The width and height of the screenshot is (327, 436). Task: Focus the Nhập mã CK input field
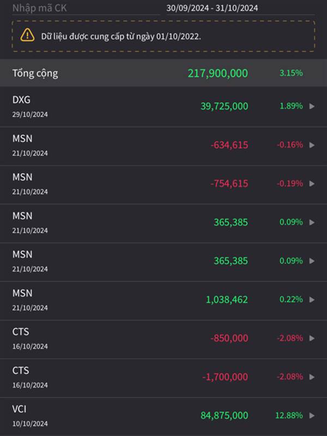tap(86, 8)
